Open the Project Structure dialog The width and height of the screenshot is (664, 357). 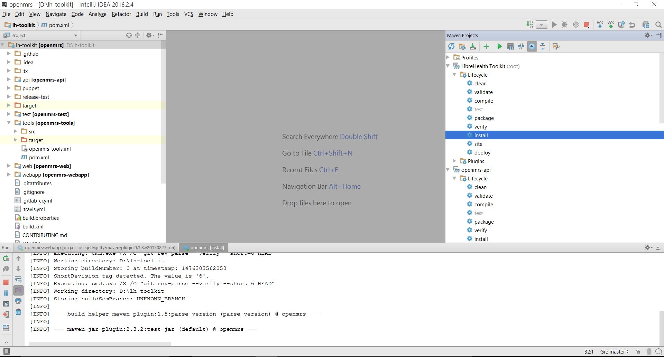646,25
